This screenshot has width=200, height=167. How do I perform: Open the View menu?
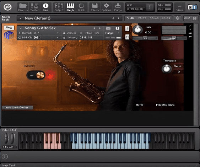(179, 7)
